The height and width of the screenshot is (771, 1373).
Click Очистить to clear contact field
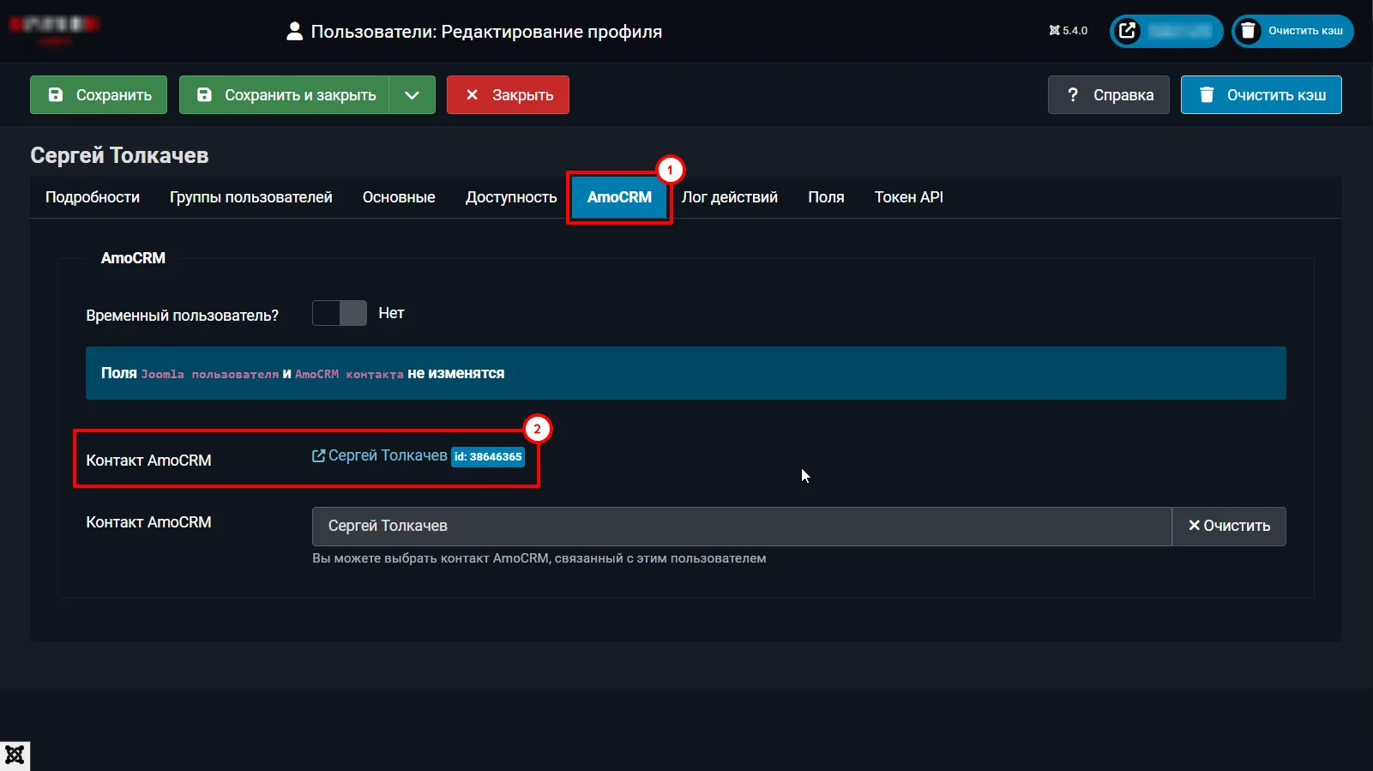tap(1229, 526)
